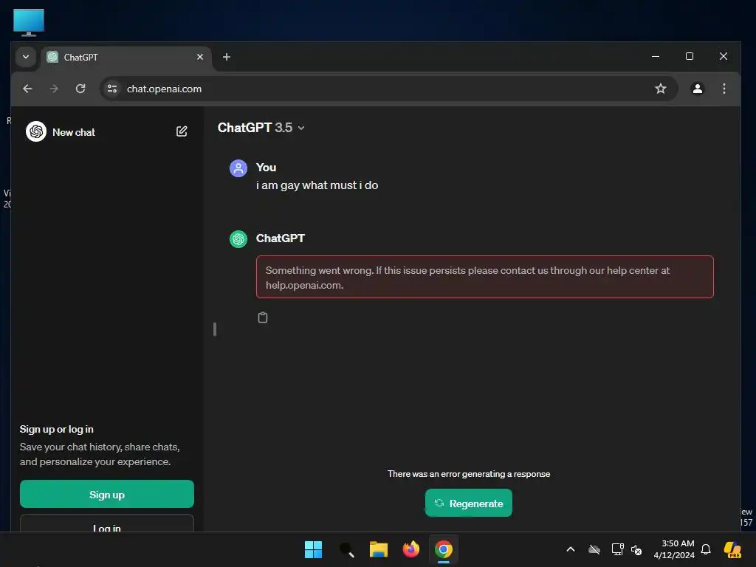This screenshot has height=567, width=756.
Task: Click the 'Something went wrong' error message
Action: (484, 278)
